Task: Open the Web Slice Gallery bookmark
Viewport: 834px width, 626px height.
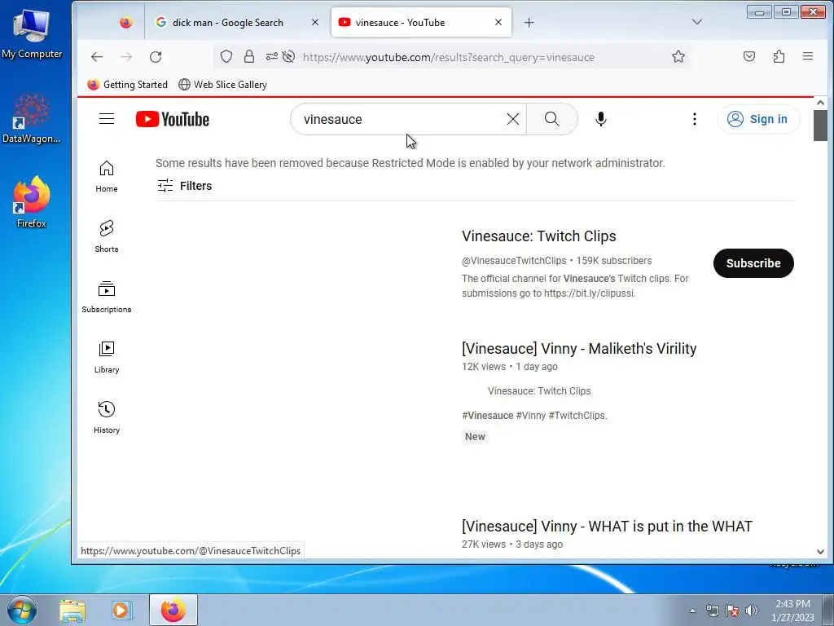Action: pos(223,85)
